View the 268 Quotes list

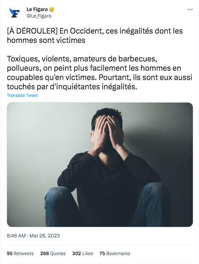[x=53, y=253]
